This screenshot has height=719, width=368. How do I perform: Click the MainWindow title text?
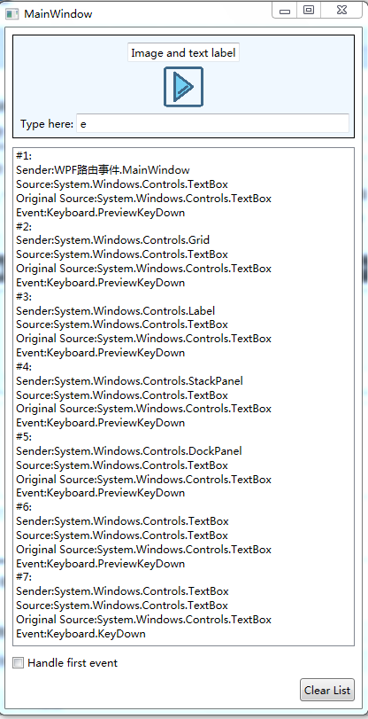coord(58,14)
